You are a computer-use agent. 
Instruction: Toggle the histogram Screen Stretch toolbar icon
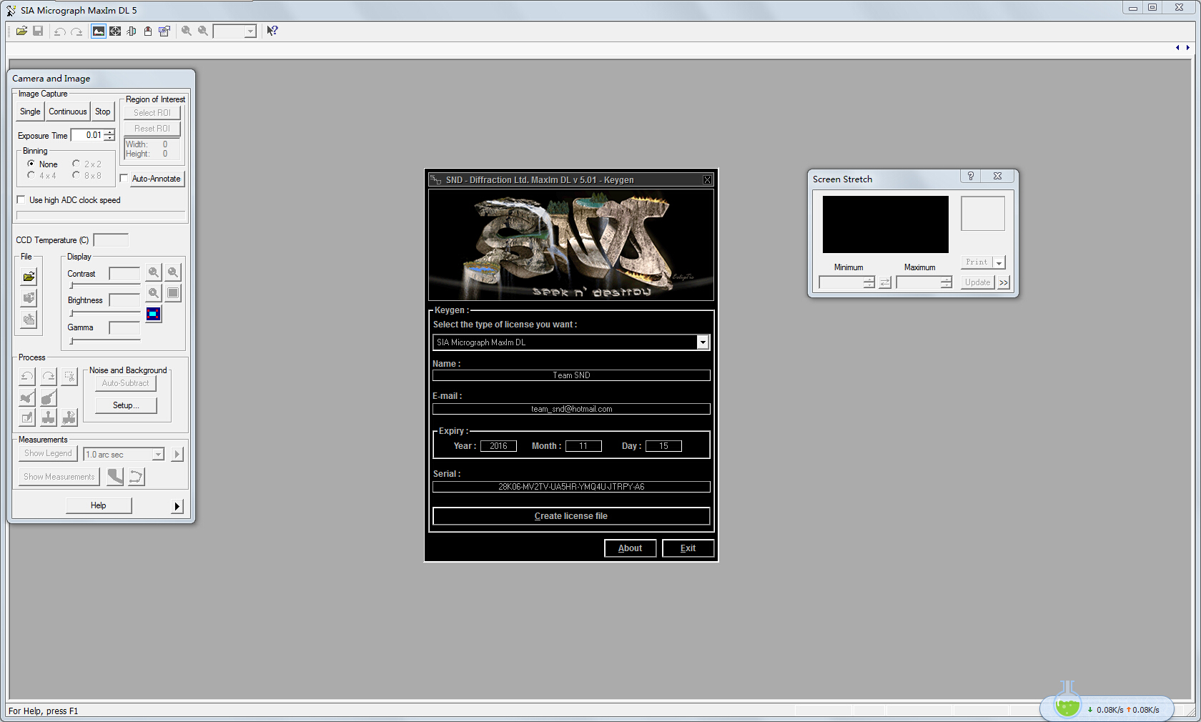point(99,31)
